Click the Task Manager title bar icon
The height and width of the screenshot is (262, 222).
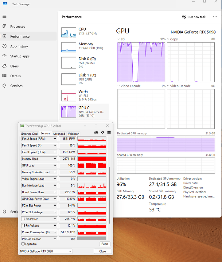(x=5, y=3)
